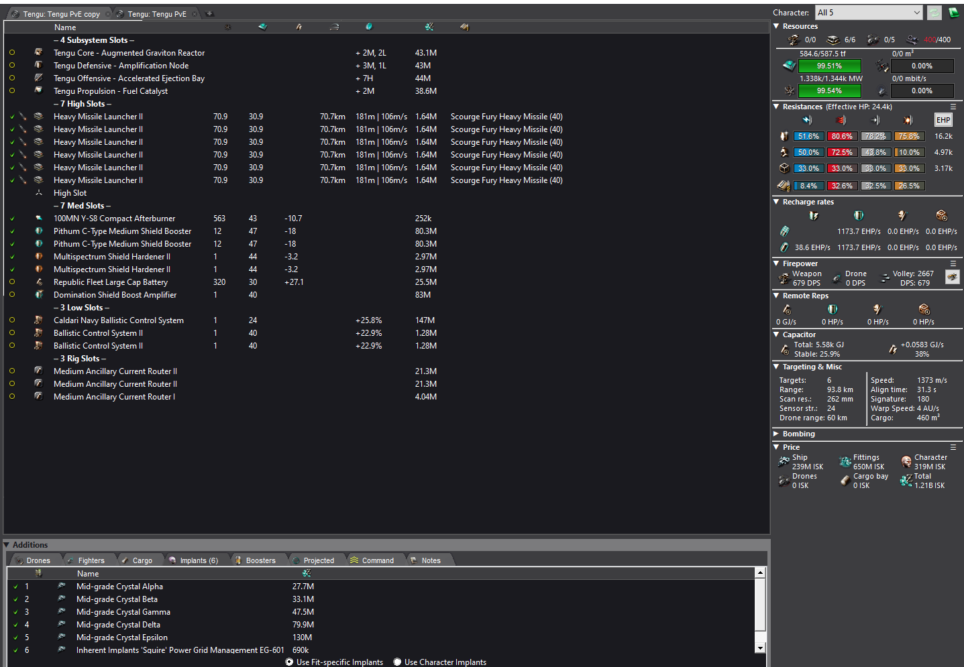The width and height of the screenshot is (964, 667).
Task: Close the Tengu PvE copy tab
Action: (x=108, y=13)
